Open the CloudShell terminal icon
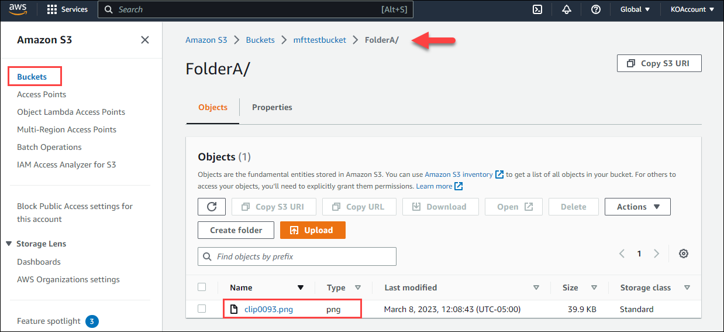Screen dimensions: 724x332 coord(537,9)
